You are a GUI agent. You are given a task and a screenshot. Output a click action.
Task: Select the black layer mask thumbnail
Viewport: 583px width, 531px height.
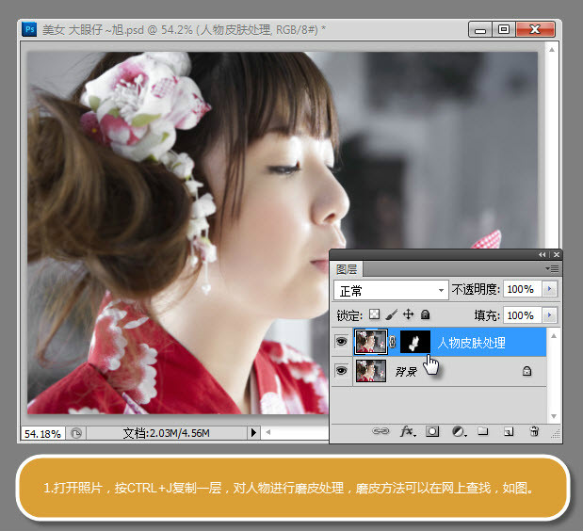click(415, 342)
